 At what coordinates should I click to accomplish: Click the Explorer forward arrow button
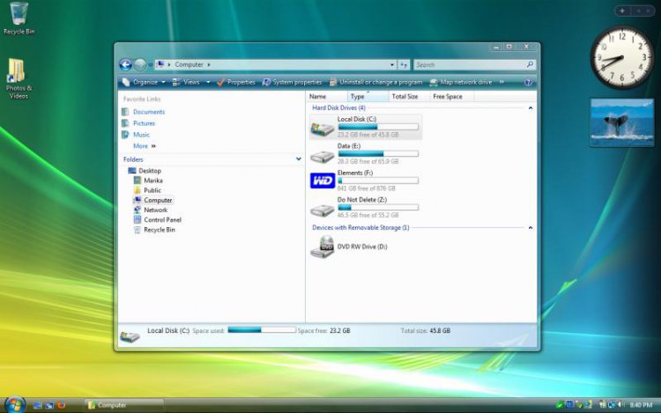[140, 64]
